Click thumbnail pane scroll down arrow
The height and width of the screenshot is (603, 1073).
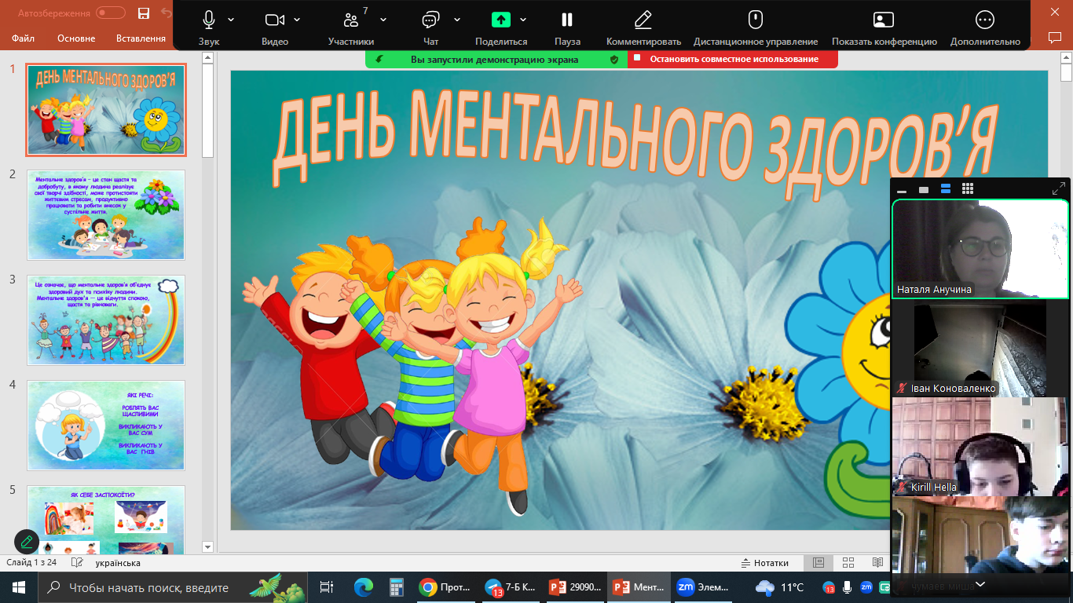pyautogui.click(x=208, y=547)
